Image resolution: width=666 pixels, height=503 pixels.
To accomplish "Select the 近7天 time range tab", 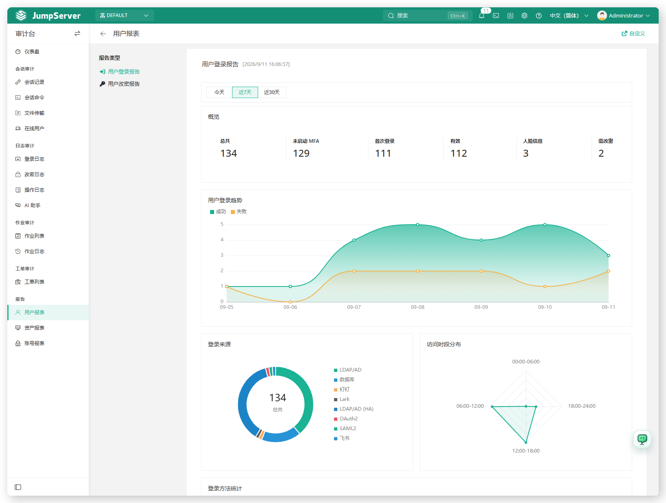I will tap(245, 92).
